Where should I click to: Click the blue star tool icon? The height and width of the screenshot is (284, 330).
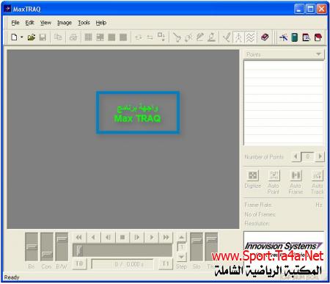283,37
